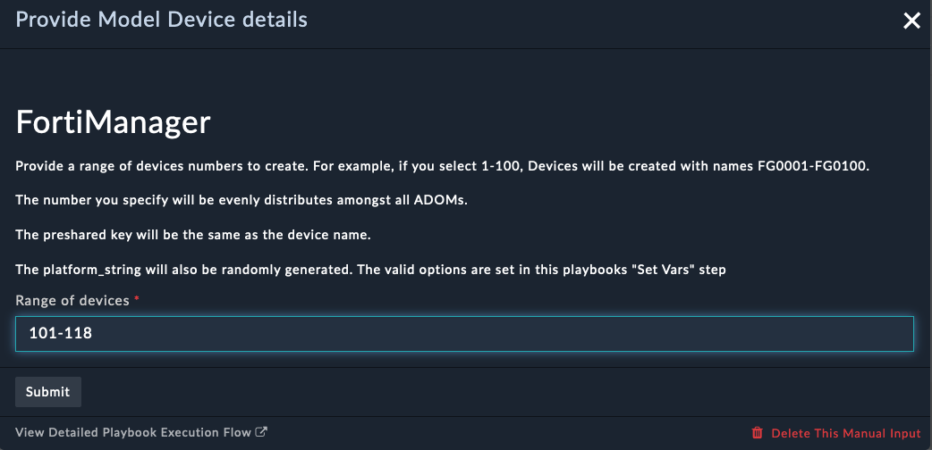The image size is (932, 450).
Task: Click the FG0001-FG0100 example names text
Action: tap(813, 166)
